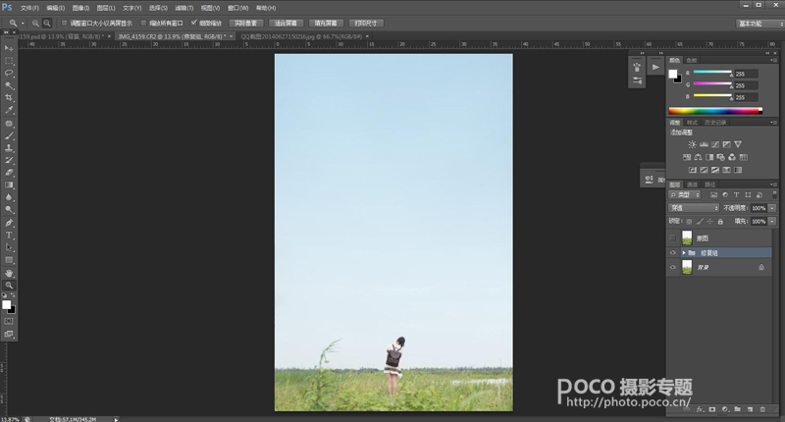This screenshot has width=785, height=422.
Task: Open the Filter (T) menu
Action: [183, 8]
